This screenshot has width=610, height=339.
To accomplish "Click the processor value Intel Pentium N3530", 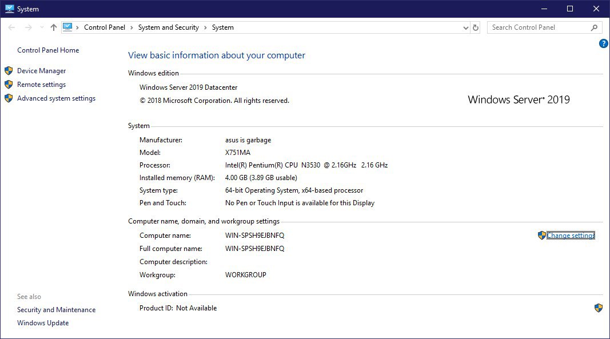I will pyautogui.click(x=306, y=165).
